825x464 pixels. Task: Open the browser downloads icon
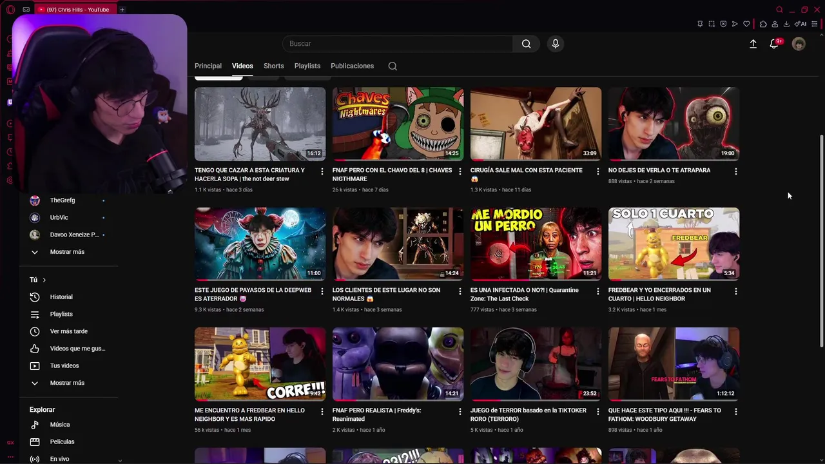click(786, 24)
